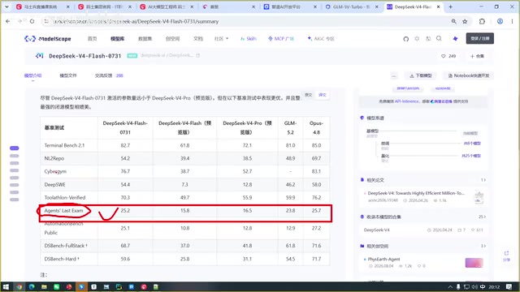Open the 数据集 nav item
This screenshot has width=520, height=292.
tap(145, 39)
